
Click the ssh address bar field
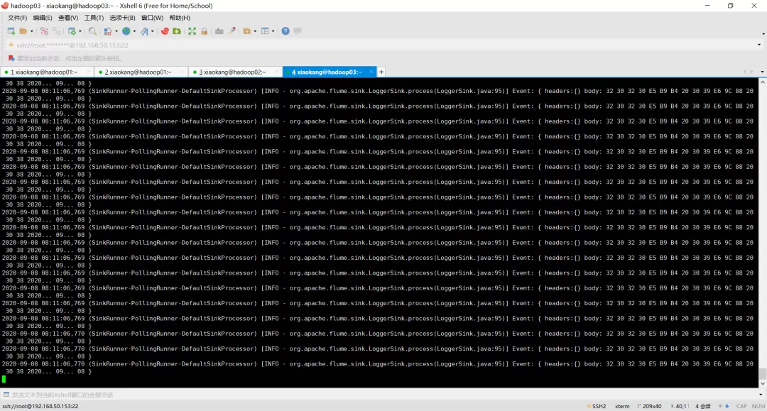coord(381,45)
